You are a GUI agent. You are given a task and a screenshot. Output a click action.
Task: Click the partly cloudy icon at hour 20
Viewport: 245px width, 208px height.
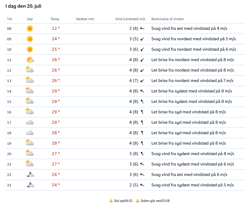click(x=30, y=154)
